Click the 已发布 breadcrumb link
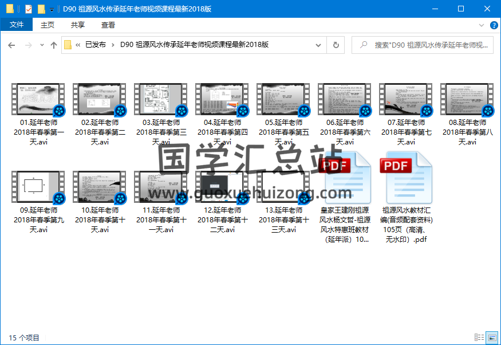 (x=96, y=45)
